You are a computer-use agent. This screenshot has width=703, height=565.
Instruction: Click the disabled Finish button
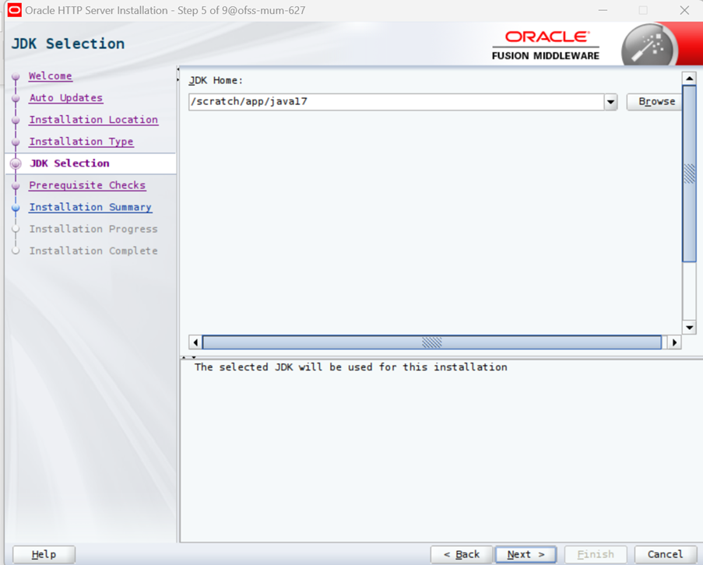[596, 555]
